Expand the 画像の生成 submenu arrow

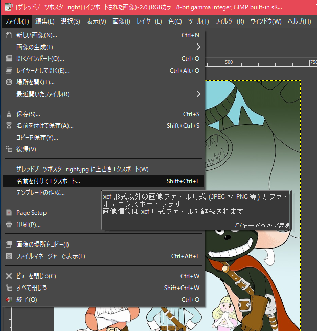[198, 47]
